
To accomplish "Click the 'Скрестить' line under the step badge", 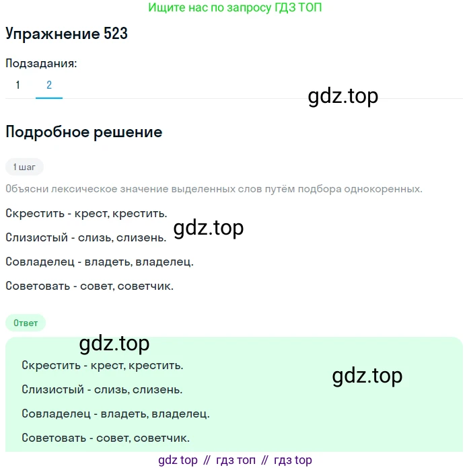I will 85,213.
